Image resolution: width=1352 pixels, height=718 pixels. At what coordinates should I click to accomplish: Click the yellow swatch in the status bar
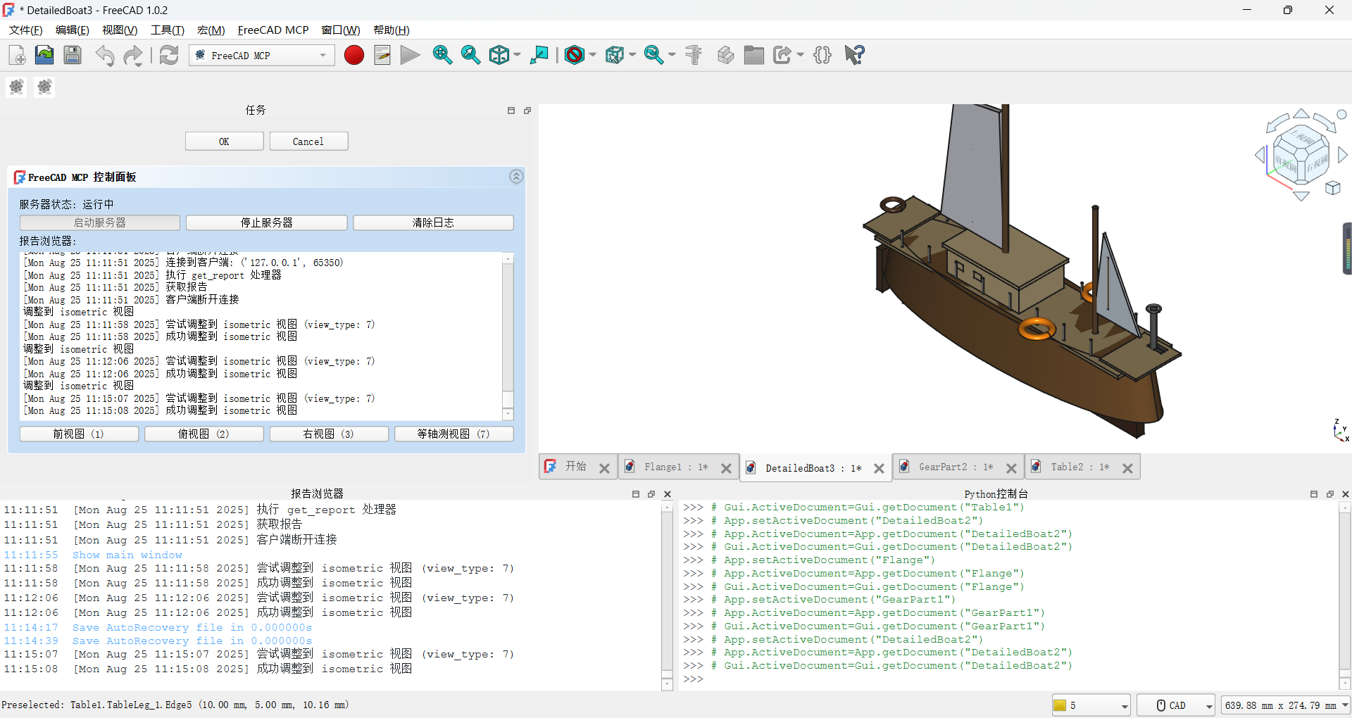pyautogui.click(x=1062, y=705)
